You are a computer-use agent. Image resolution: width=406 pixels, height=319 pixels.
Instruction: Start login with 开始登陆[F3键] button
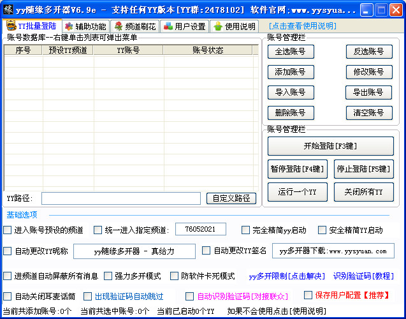click(x=331, y=146)
